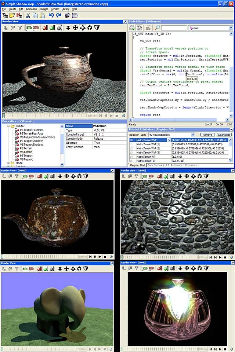
Task: Expand the Model folder in Properties tree
Action: pyautogui.click(x=8, y=163)
